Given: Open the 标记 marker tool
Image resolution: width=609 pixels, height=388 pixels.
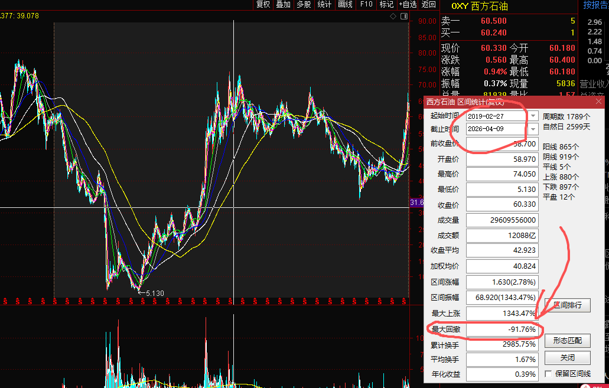Looking at the screenshot, I should pos(386,5).
